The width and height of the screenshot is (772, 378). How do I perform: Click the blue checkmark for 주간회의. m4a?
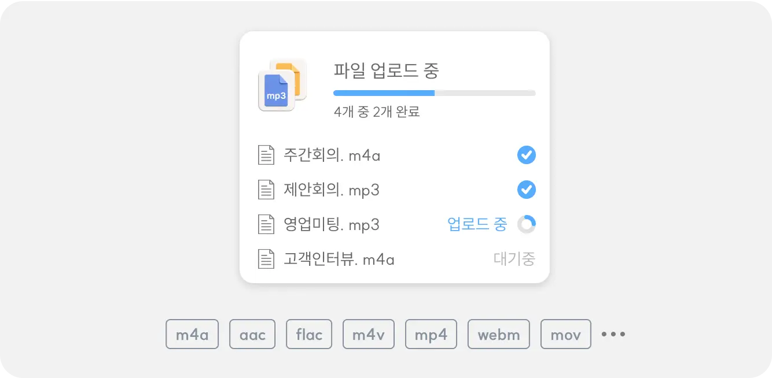click(526, 155)
